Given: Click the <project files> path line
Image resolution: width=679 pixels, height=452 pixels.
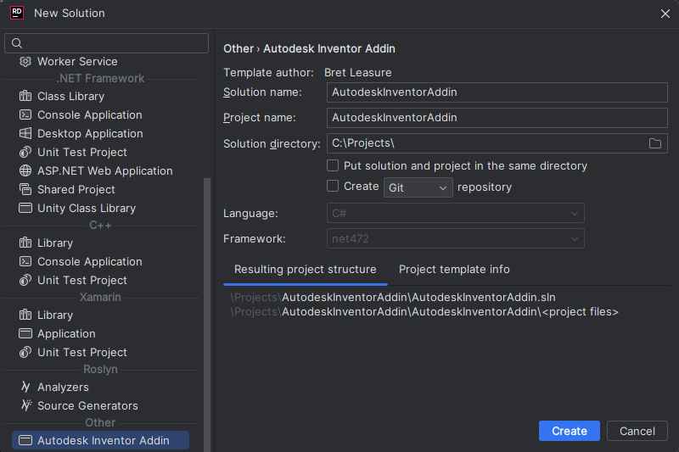Looking at the screenshot, I should (424, 312).
